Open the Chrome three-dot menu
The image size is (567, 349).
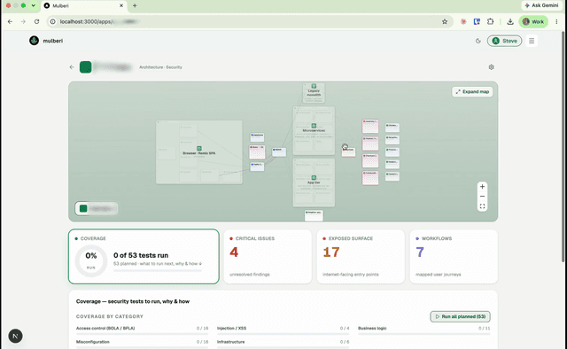point(556,21)
